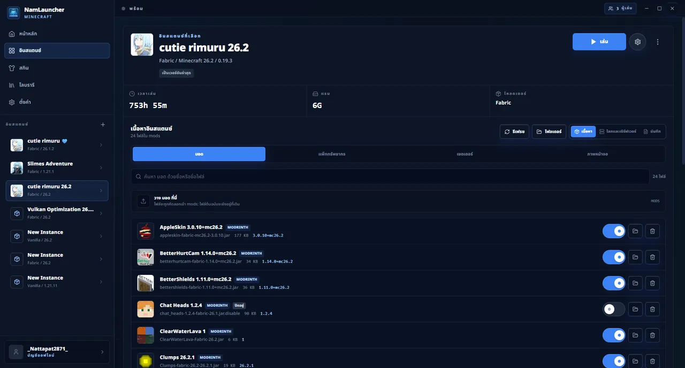This screenshot has width=685, height=368.
Task: Open BetterHurtCam mod file folder
Action: tap(635, 257)
